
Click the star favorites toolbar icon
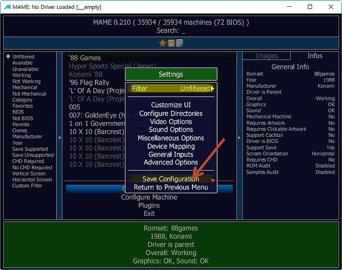click(162, 43)
